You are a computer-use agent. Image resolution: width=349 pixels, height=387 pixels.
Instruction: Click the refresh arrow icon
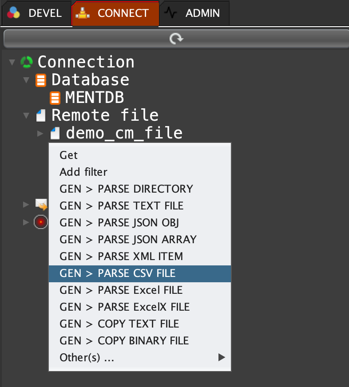pyautogui.click(x=176, y=39)
